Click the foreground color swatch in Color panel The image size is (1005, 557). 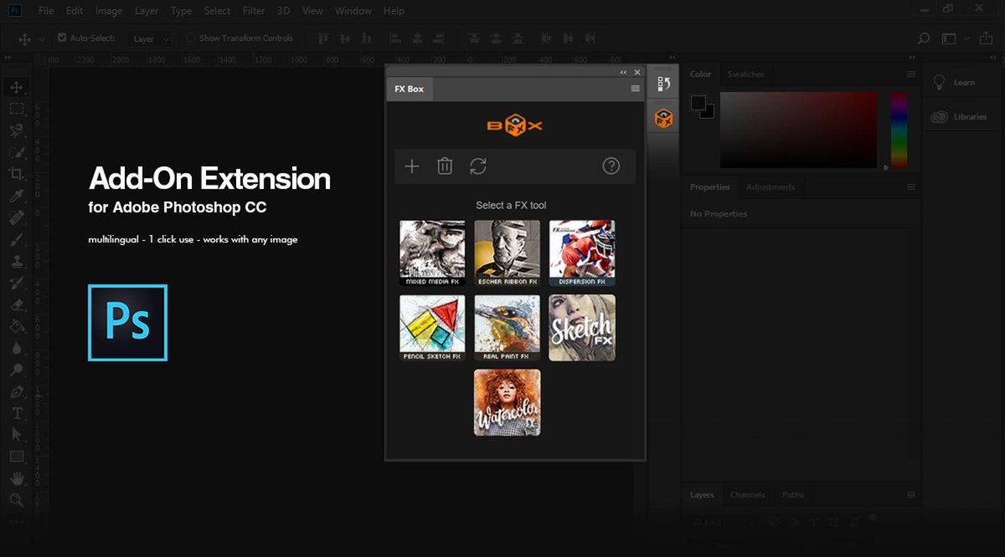[x=698, y=102]
